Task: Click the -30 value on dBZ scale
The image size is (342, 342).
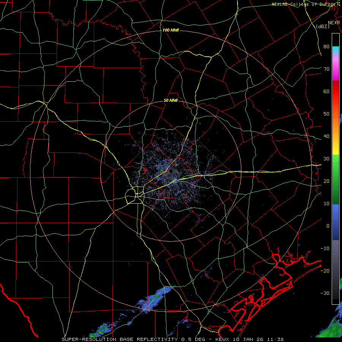Action: coord(325,293)
